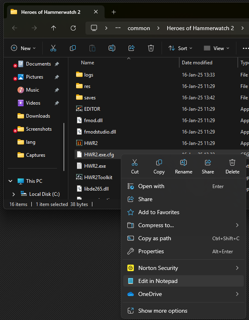This screenshot has height=320, width=249.
Task: Open Properties from the context menu
Action: click(183, 252)
